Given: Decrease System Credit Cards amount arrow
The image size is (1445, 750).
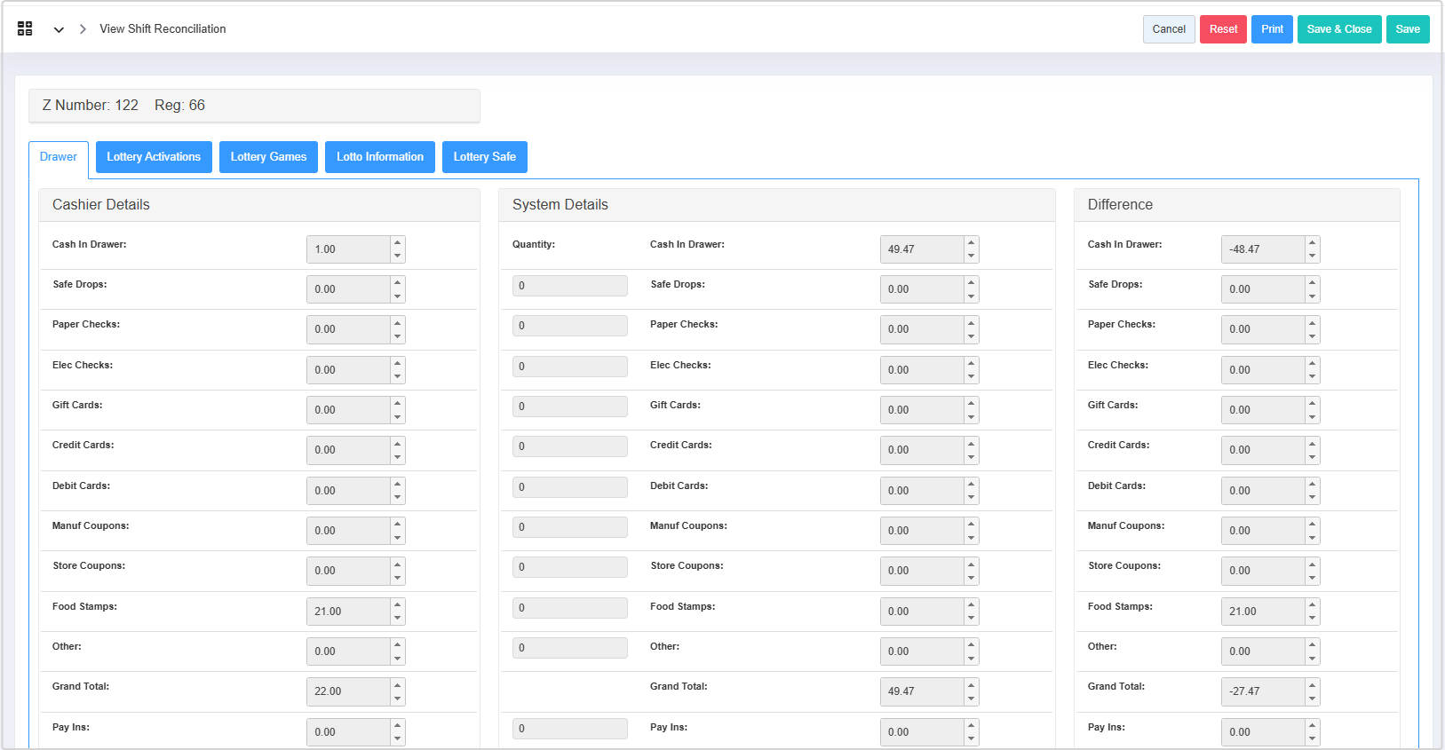Looking at the screenshot, I should [972, 457].
